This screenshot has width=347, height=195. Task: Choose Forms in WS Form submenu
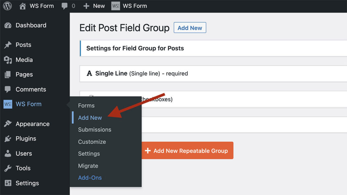tap(86, 106)
